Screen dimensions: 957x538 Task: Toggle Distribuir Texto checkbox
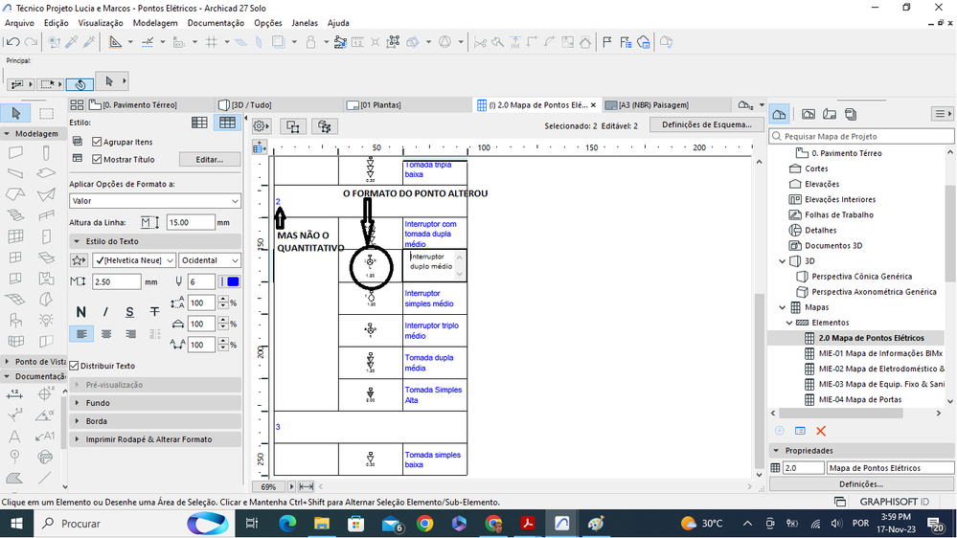tap(74, 366)
